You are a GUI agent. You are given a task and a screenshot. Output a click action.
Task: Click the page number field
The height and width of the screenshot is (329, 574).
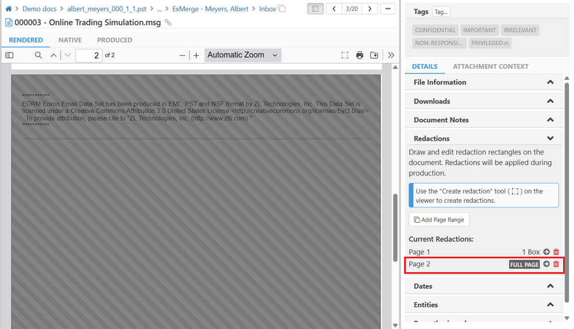click(89, 55)
